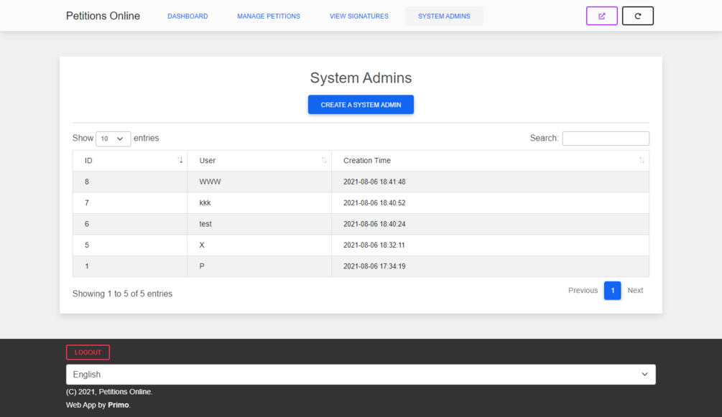Sort table by the Creation Time column arrows

point(642,160)
